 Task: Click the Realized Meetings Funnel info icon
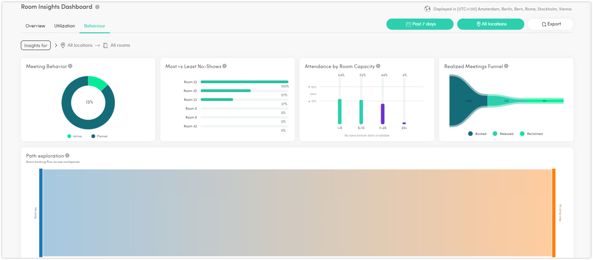506,66
